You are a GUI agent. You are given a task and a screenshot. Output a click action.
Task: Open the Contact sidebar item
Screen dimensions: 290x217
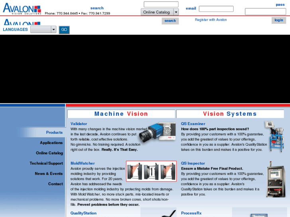(55, 184)
